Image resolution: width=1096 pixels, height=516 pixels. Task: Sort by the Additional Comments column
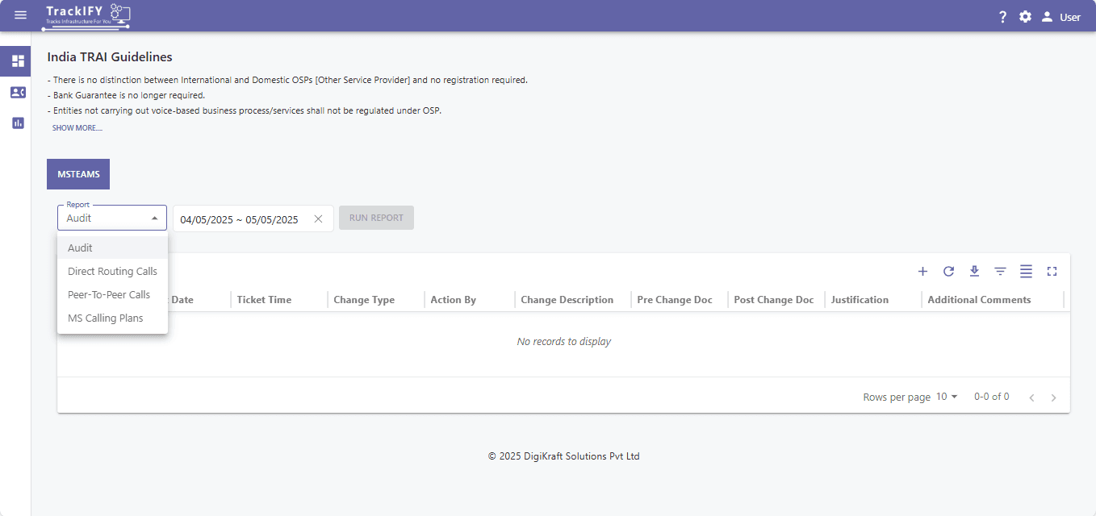point(979,300)
